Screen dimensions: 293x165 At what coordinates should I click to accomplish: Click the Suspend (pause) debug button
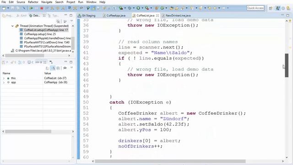pyautogui.click(x=37, y=8)
